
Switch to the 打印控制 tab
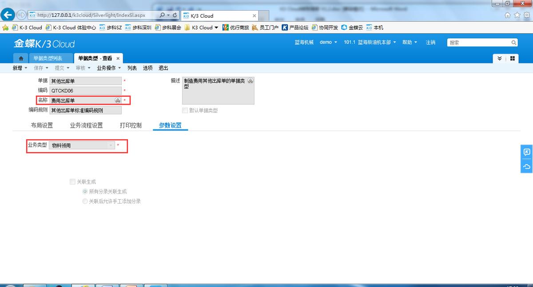point(131,125)
